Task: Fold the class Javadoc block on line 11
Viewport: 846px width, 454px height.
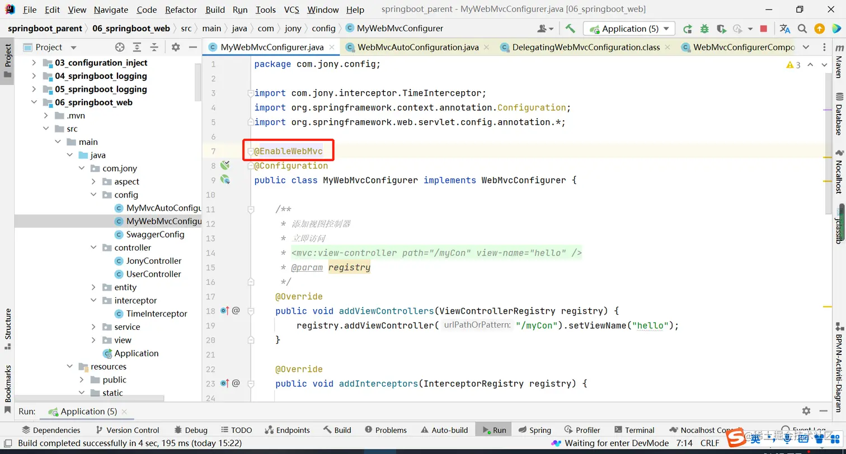Action: [x=251, y=209]
